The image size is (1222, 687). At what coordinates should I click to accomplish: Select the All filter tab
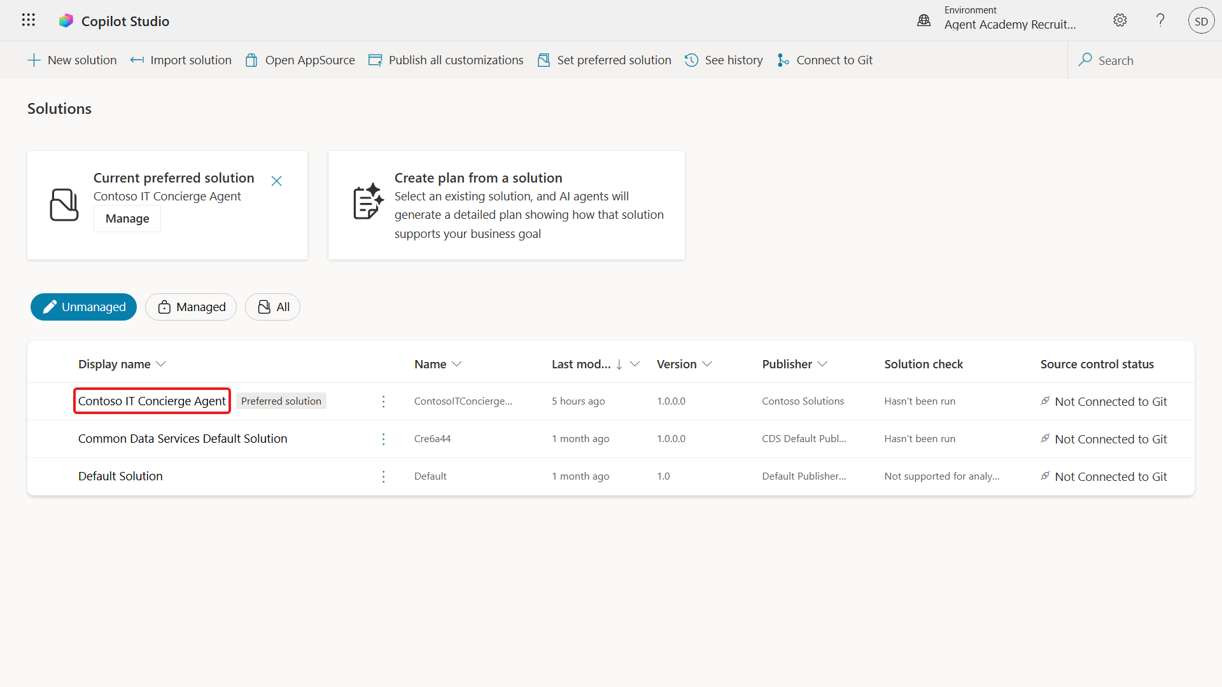click(272, 307)
